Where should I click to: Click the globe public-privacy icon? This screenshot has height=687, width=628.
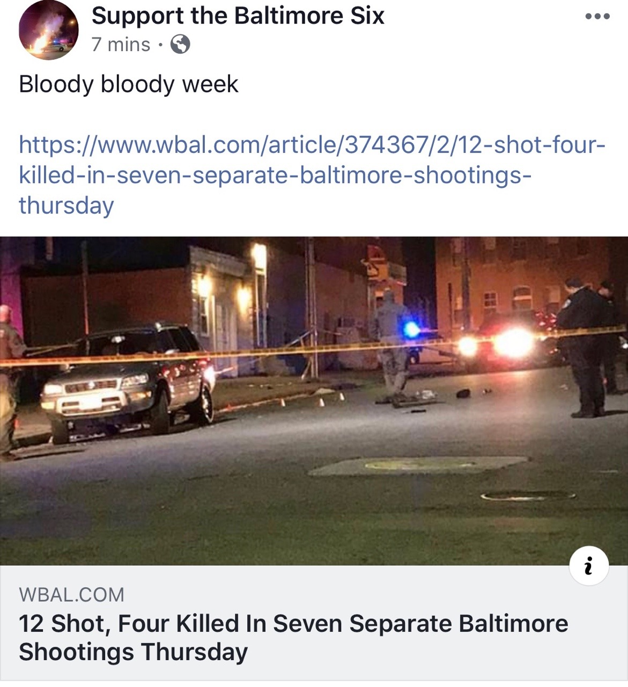180,45
